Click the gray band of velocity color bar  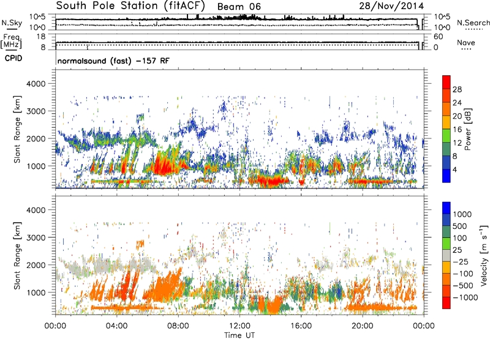tap(447, 256)
